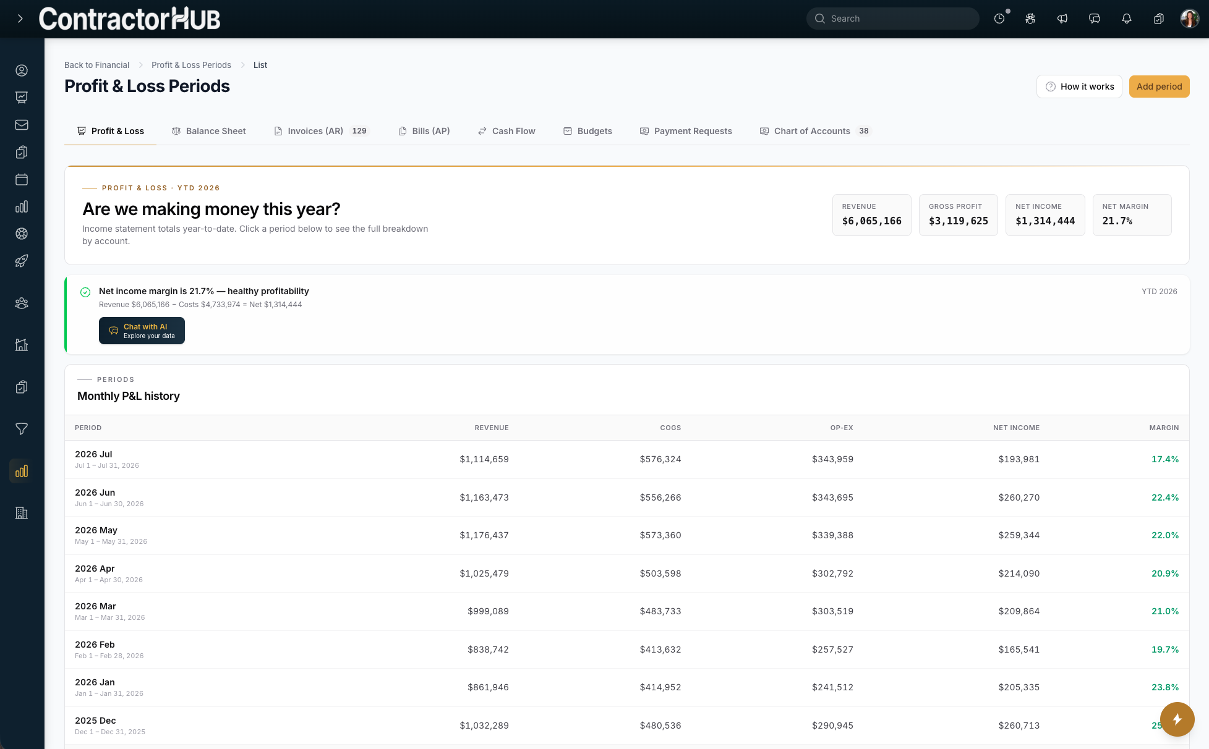1209x749 pixels.
Task: Go back via Back to Financial breadcrumb
Action: 96,65
